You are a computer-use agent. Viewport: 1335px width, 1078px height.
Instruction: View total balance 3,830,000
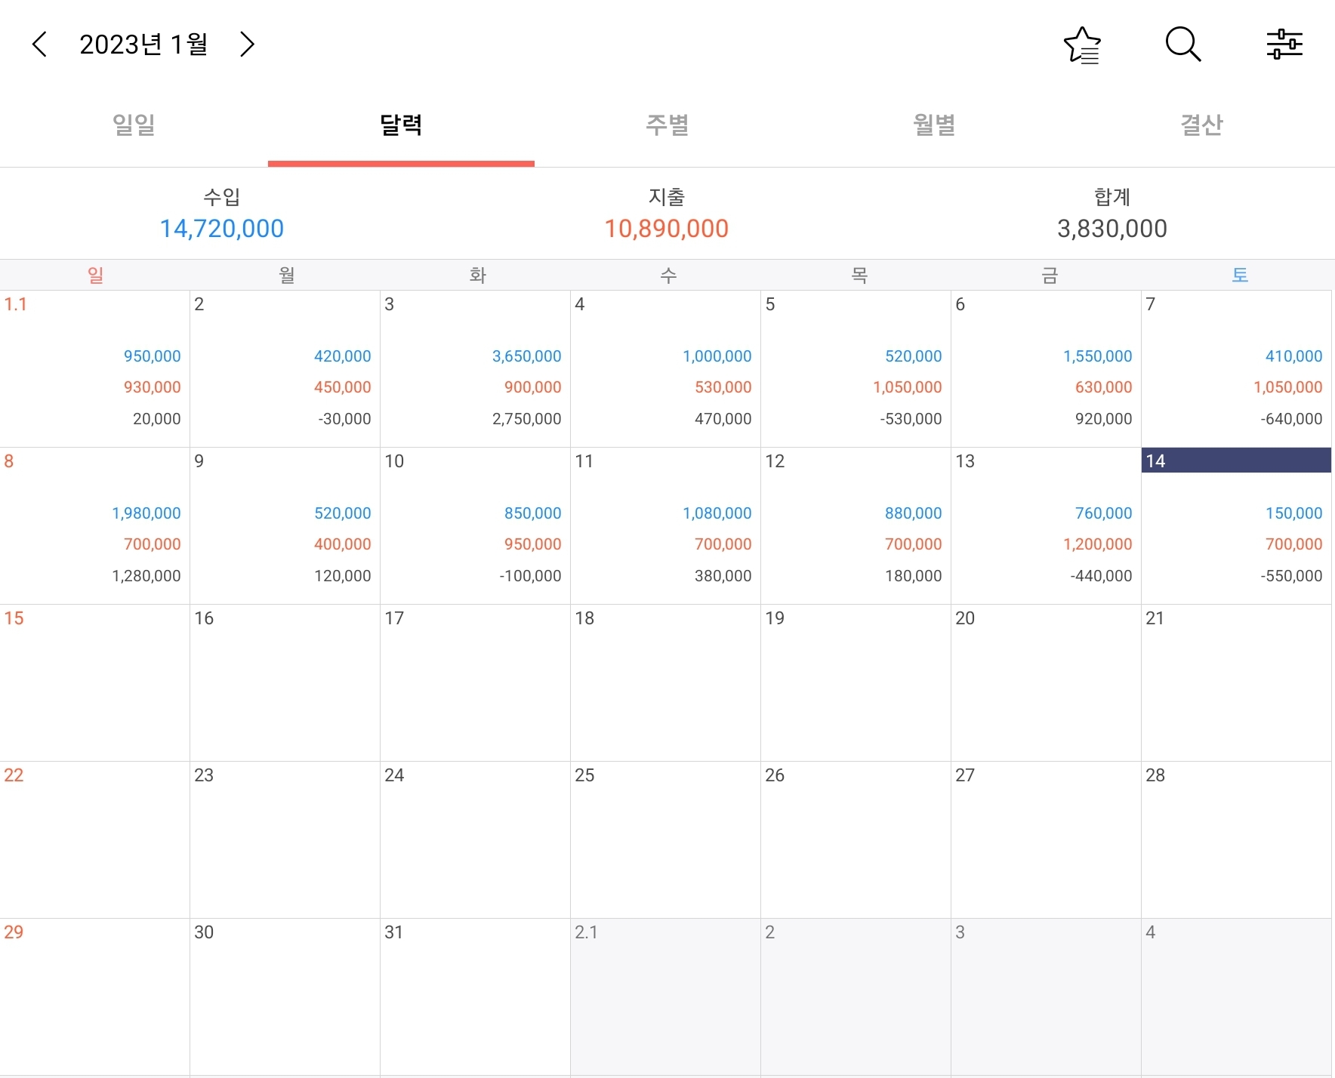[1112, 229]
